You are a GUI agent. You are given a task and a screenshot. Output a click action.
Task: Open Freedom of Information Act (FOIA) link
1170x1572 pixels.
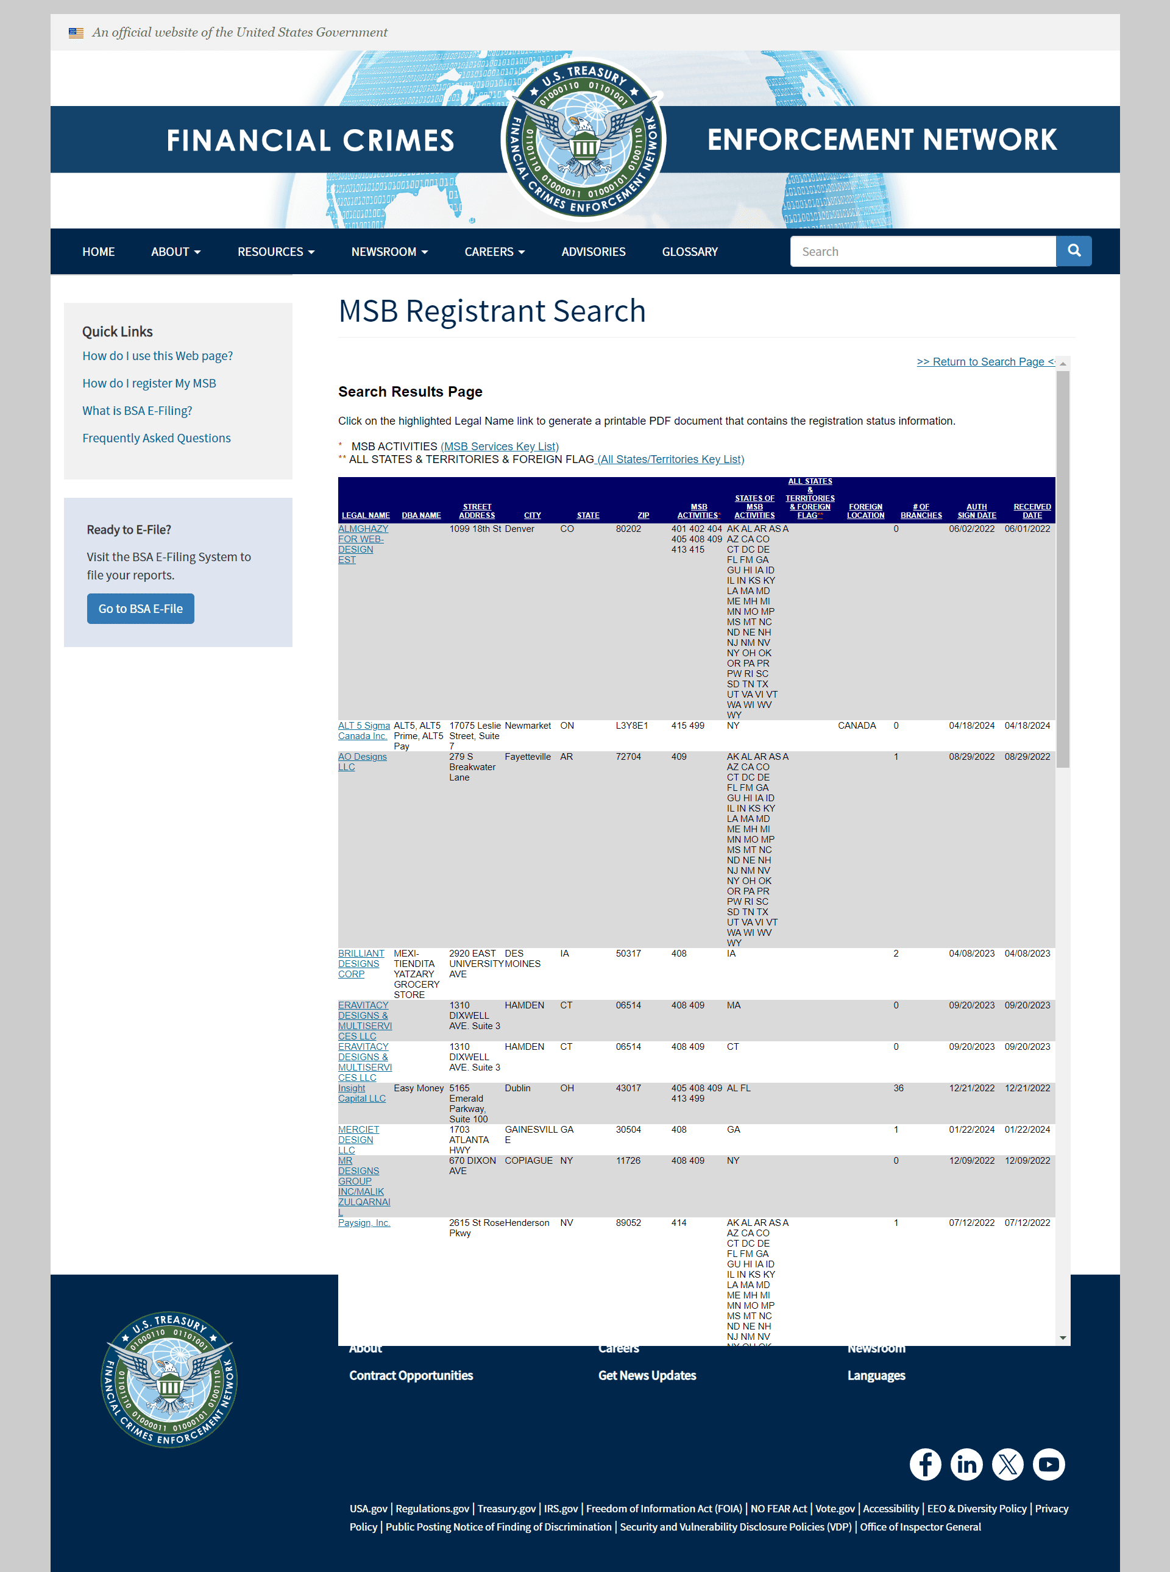pos(664,1508)
